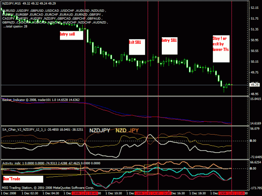262x196 pixels.
Task: Click the 52.15 price axis label
Action: [x=254, y=8]
